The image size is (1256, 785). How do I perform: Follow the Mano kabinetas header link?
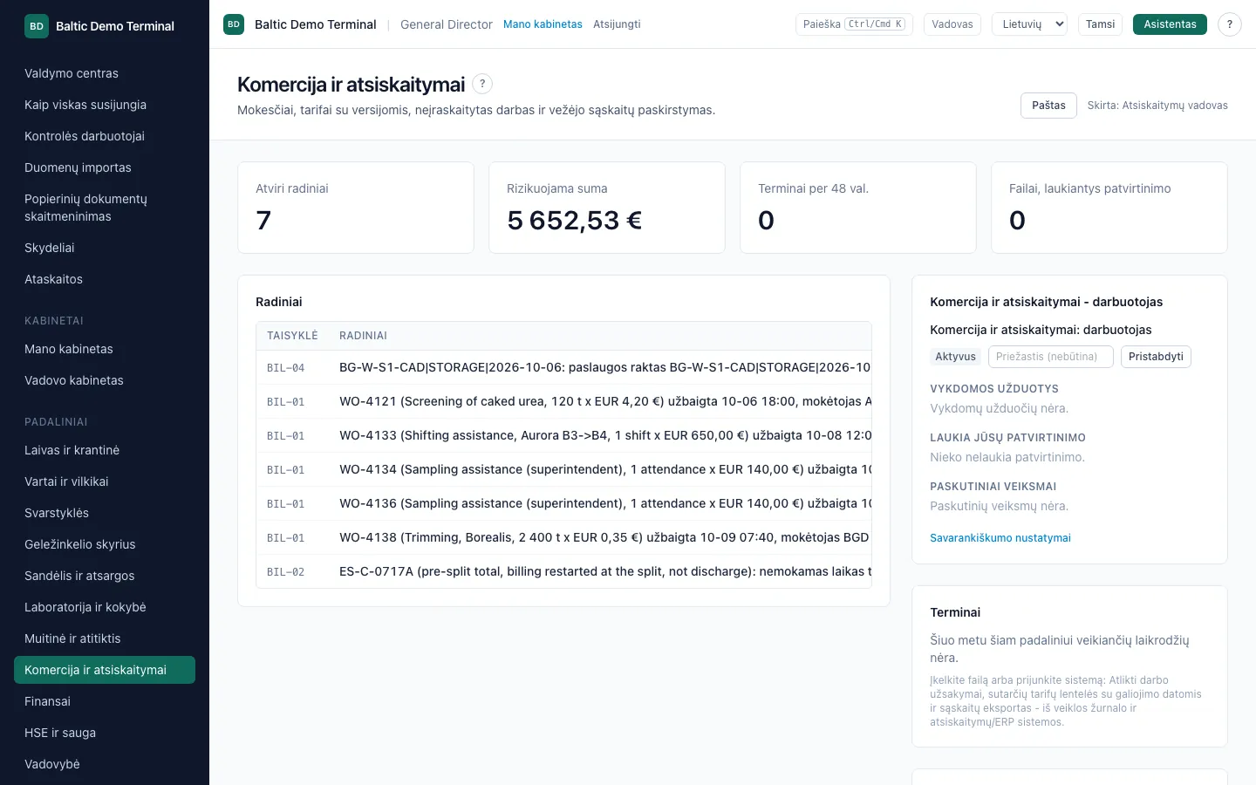(x=543, y=24)
